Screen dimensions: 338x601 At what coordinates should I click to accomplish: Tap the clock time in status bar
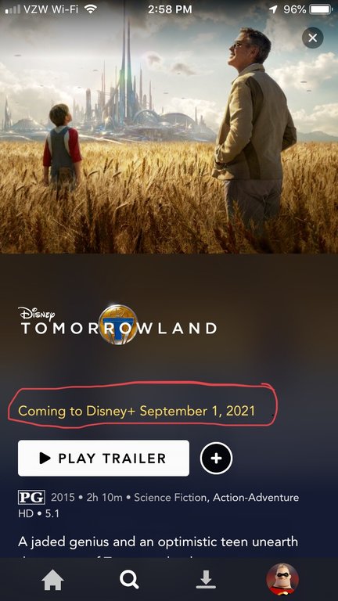click(x=170, y=9)
